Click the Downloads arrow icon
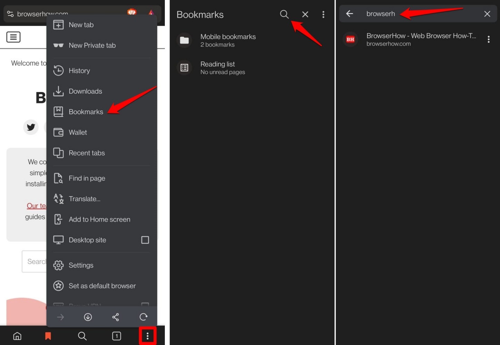The height and width of the screenshot is (345, 500). tap(58, 91)
